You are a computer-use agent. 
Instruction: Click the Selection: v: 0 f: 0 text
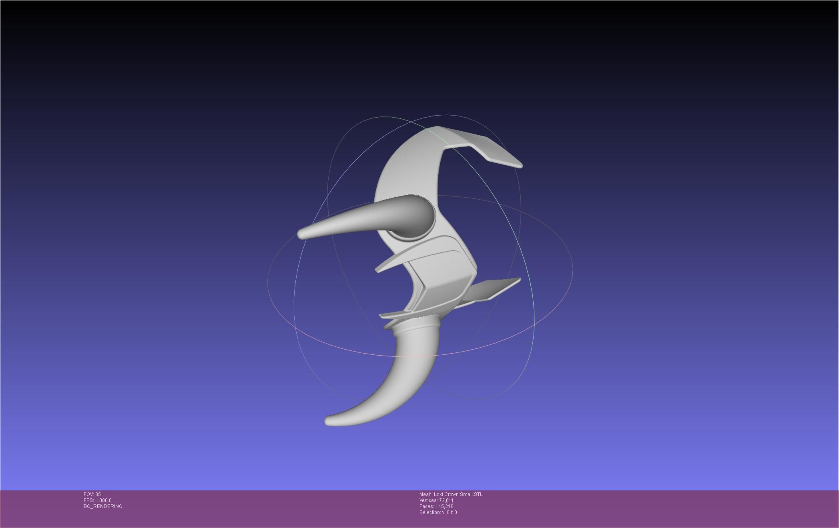coord(438,512)
